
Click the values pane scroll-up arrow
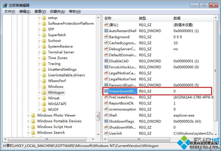(x=216, y=18)
